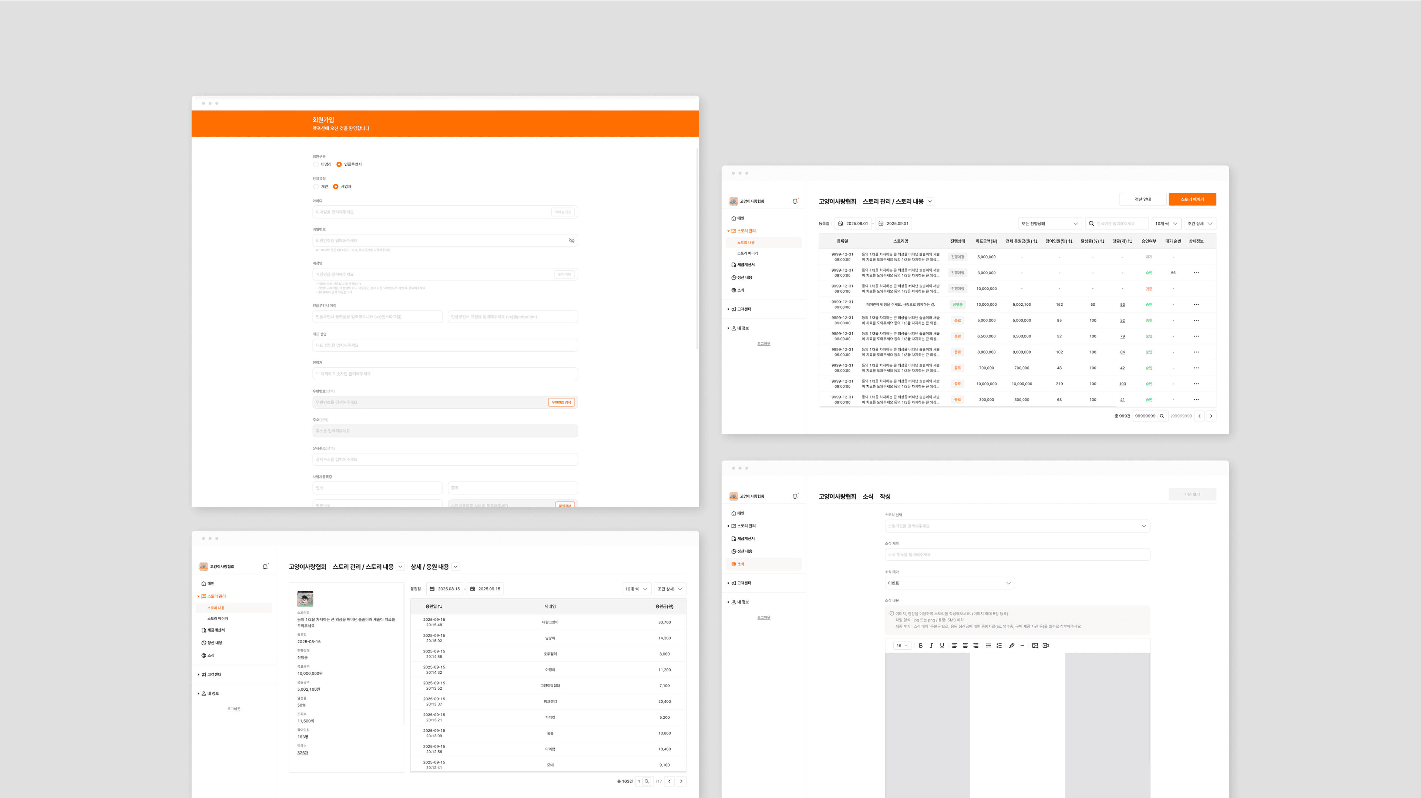The image size is (1421, 798).
Task: Select the 비영리 radio button
Action: (x=316, y=164)
